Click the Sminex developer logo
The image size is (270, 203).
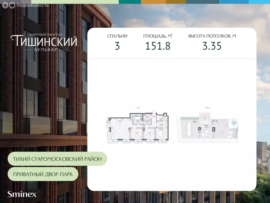tap(22, 194)
